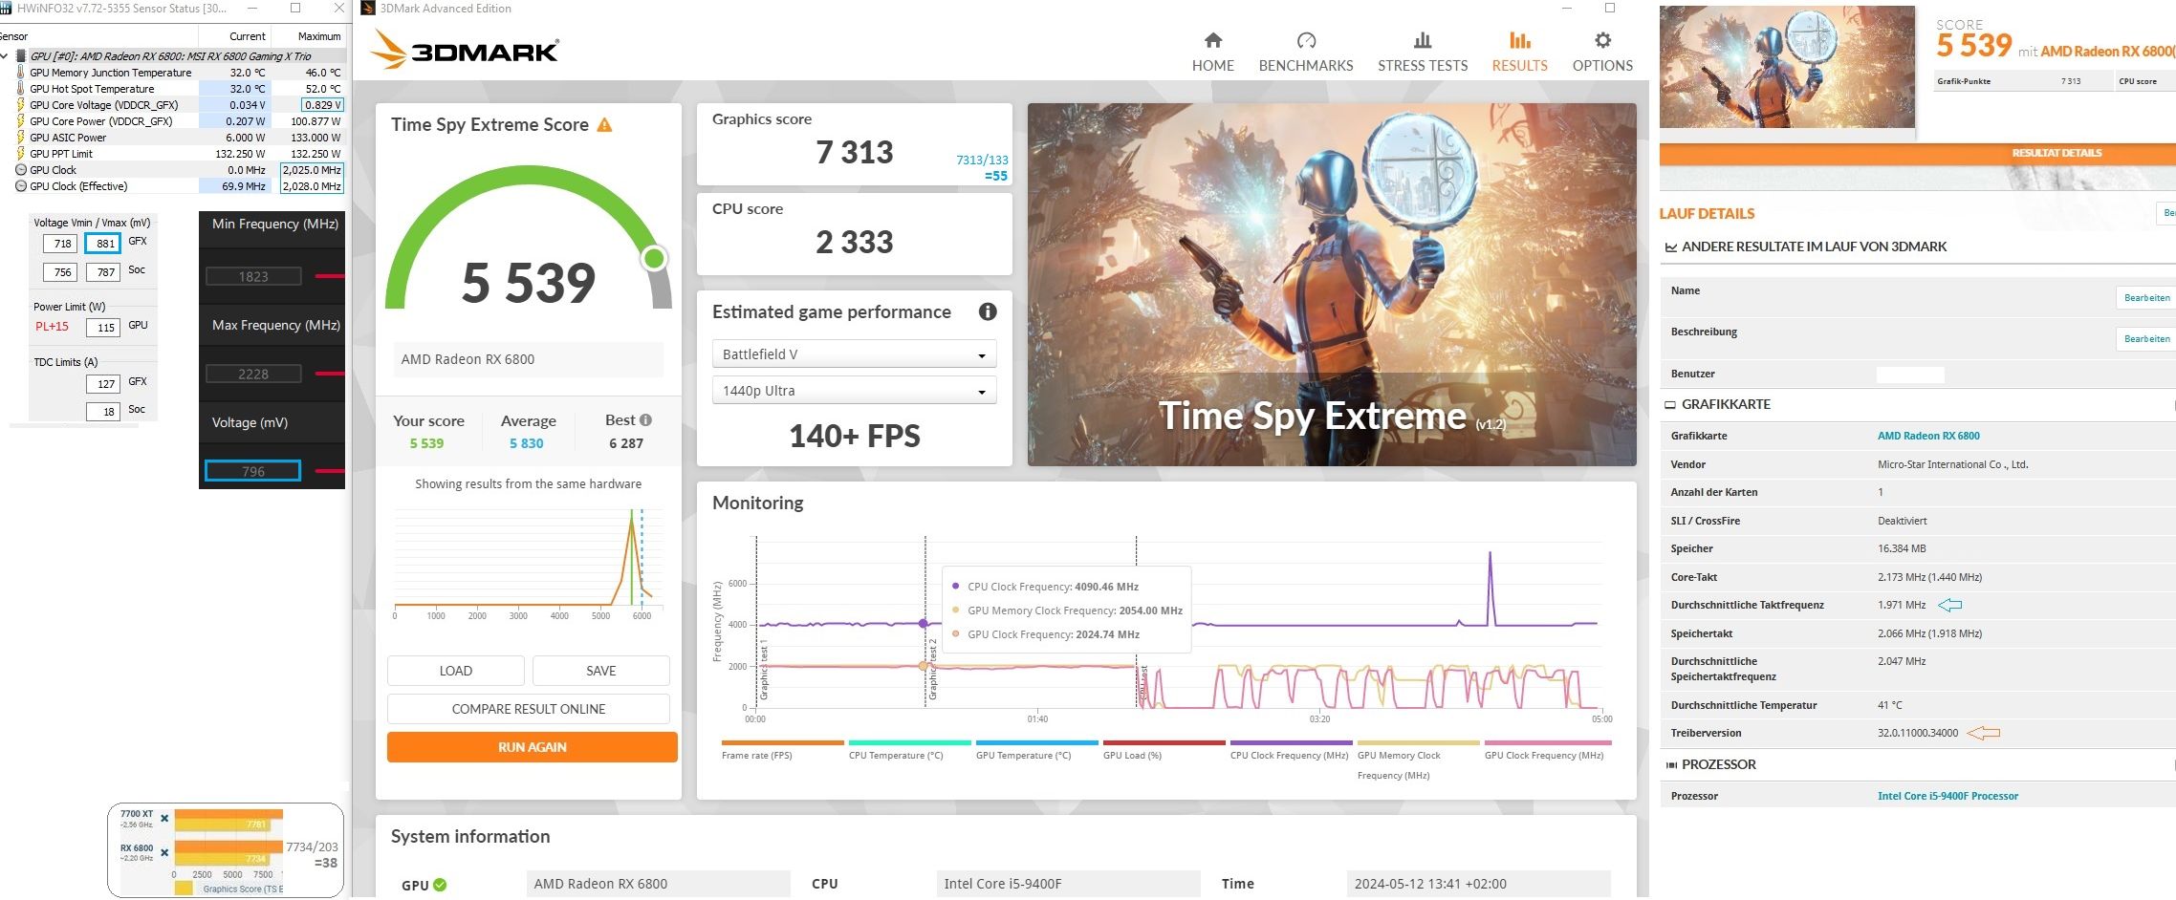Click the thermometer icon for GPU Memory Junction Temperature
This screenshot has height=900, width=2176.
[x=20, y=73]
